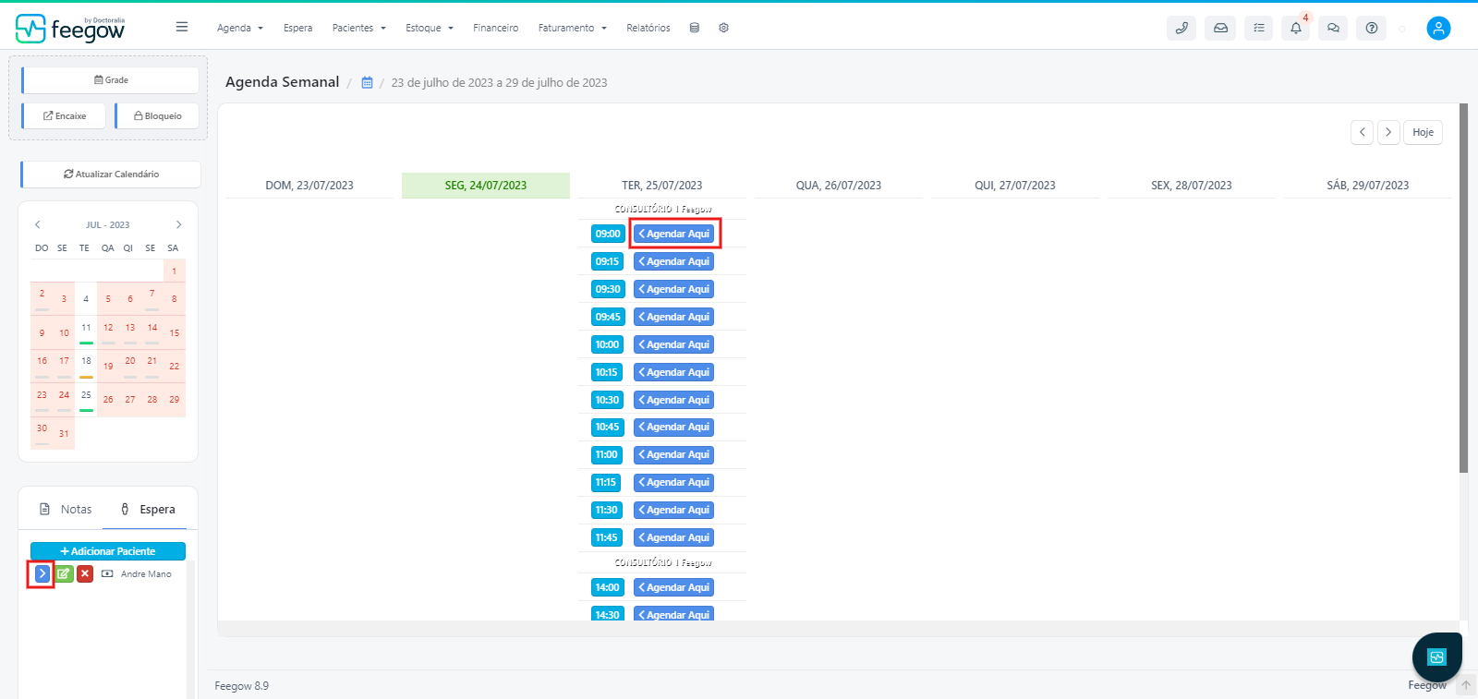This screenshot has width=1478, height=699.
Task: Expand the Pacientes dropdown menu
Action: 359,28
